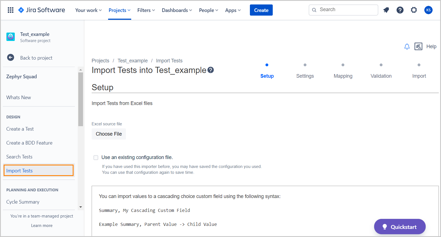Click Test_example breadcrumb link
Image resolution: width=441 pixels, height=237 pixels.
click(133, 61)
